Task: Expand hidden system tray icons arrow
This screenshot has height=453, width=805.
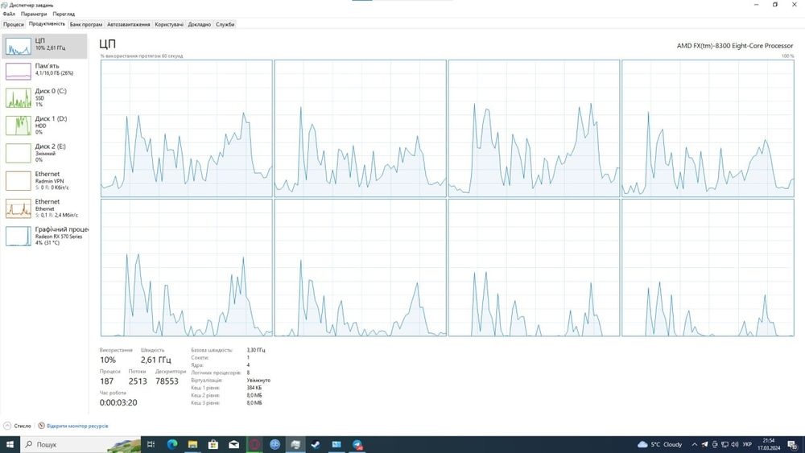Action: point(694,444)
